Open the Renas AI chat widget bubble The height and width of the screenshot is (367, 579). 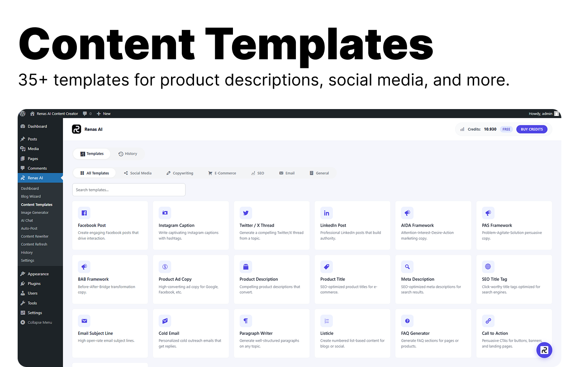[x=544, y=350]
